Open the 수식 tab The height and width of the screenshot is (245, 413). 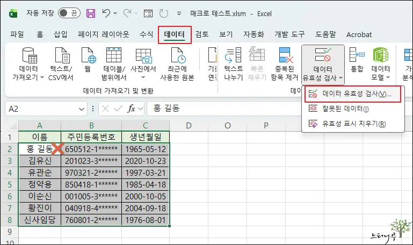coord(146,34)
